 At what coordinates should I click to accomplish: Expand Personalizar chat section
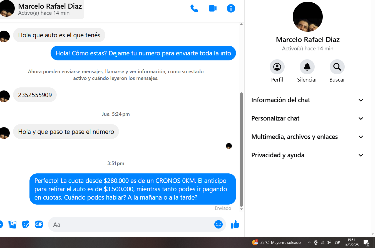(307, 119)
